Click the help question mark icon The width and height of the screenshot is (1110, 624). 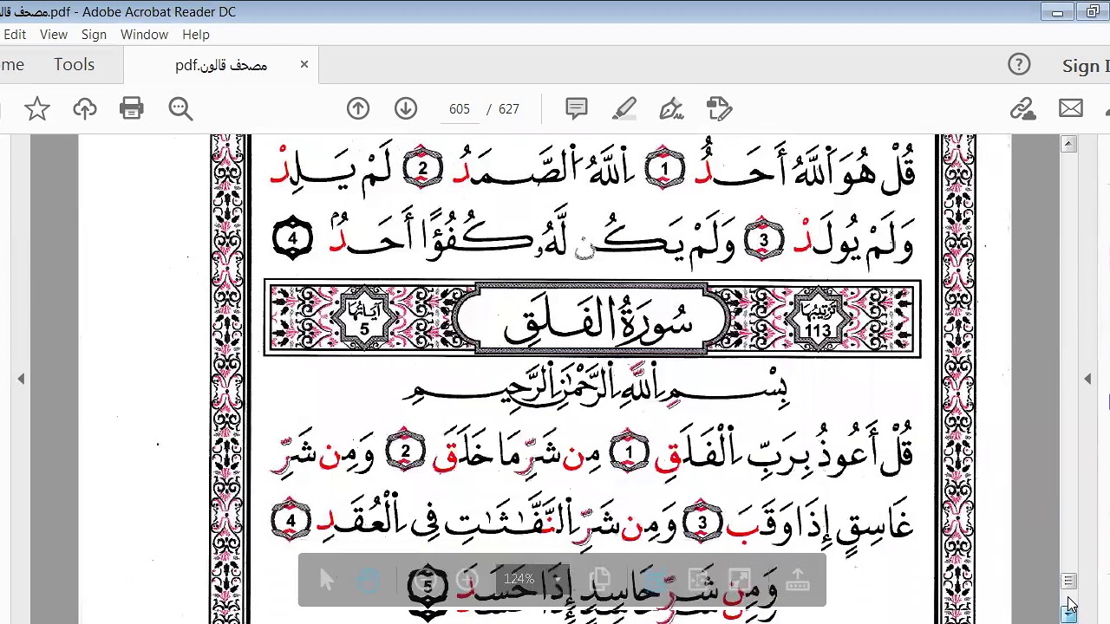[1019, 65]
